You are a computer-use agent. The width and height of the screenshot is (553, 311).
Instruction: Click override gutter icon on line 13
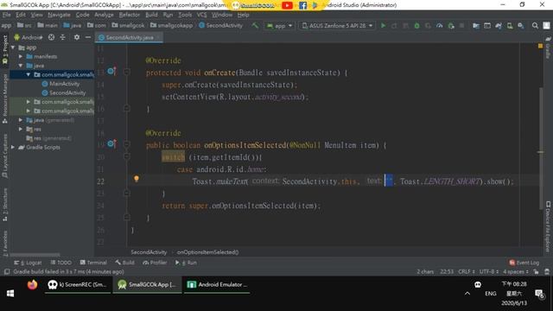tap(111, 72)
